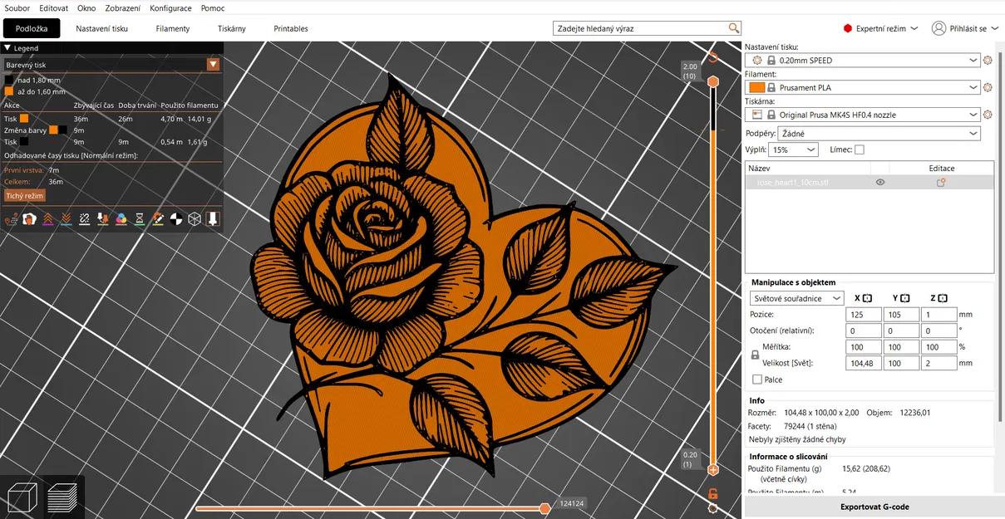
Task: Toggle the center of mass indicator
Action: [x=175, y=218]
